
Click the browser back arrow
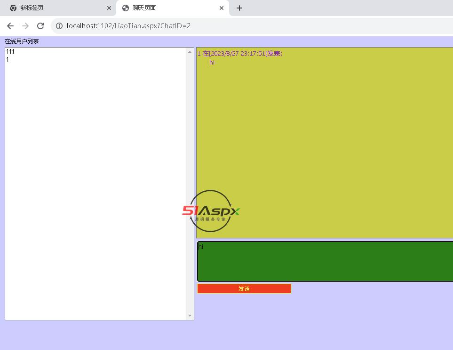click(10, 26)
